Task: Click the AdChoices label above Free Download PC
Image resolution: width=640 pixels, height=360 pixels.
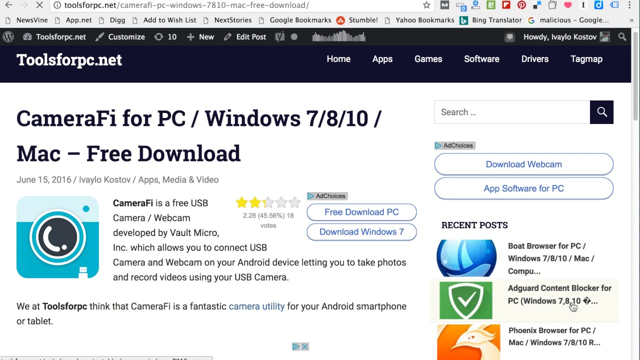Action: click(x=330, y=196)
